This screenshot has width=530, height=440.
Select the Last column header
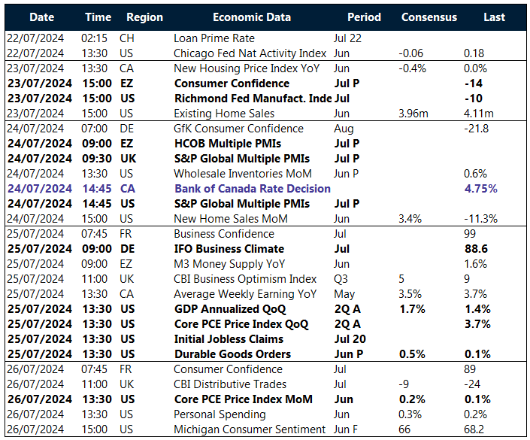click(494, 17)
